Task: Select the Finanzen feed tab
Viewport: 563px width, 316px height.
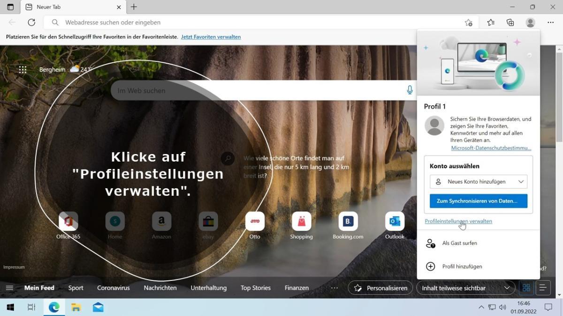Action: (297, 288)
